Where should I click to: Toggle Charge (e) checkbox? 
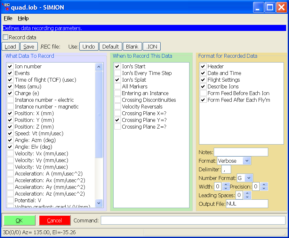click(10, 93)
